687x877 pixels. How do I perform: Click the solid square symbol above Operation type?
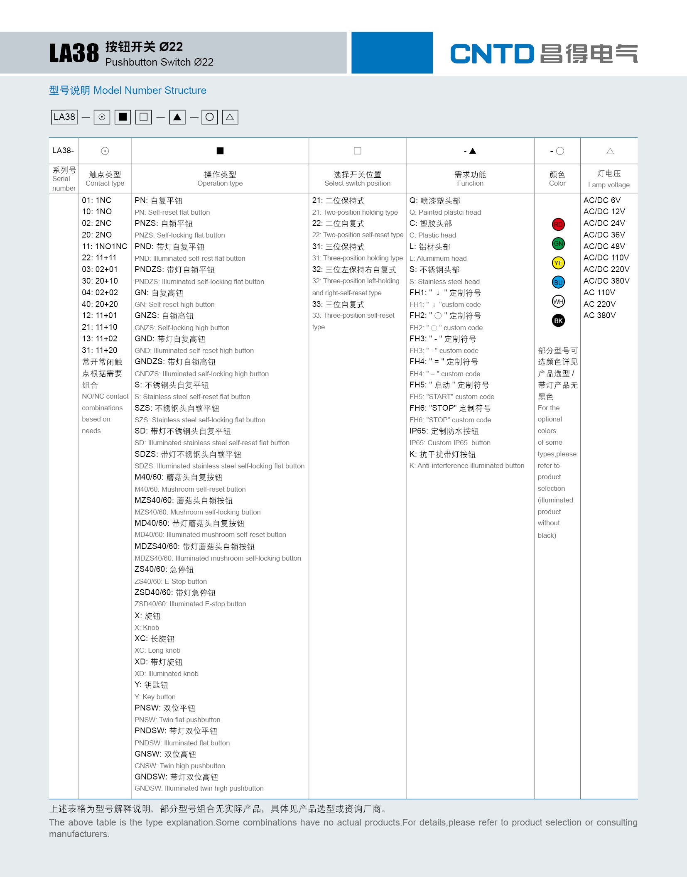[x=220, y=151]
